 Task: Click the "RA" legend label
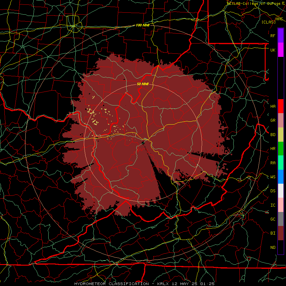click(x=273, y=163)
